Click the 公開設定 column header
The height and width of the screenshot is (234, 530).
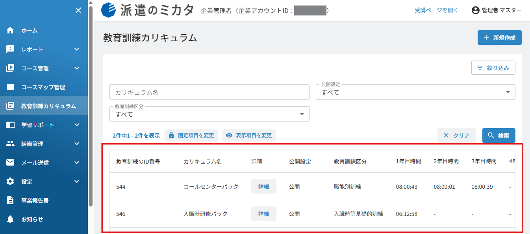tap(300, 161)
